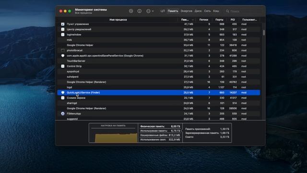Click the Зарезервированная память row
The image size is (307, 173).
(207, 133)
